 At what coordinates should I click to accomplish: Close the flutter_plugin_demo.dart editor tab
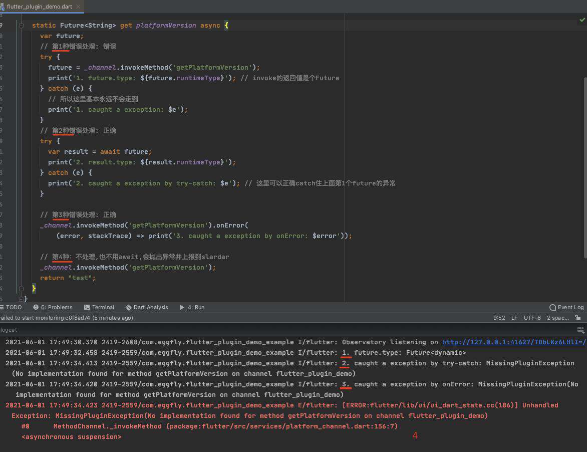78,7
